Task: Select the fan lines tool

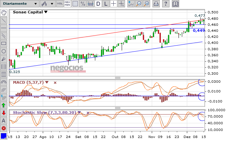Action: click(4, 59)
